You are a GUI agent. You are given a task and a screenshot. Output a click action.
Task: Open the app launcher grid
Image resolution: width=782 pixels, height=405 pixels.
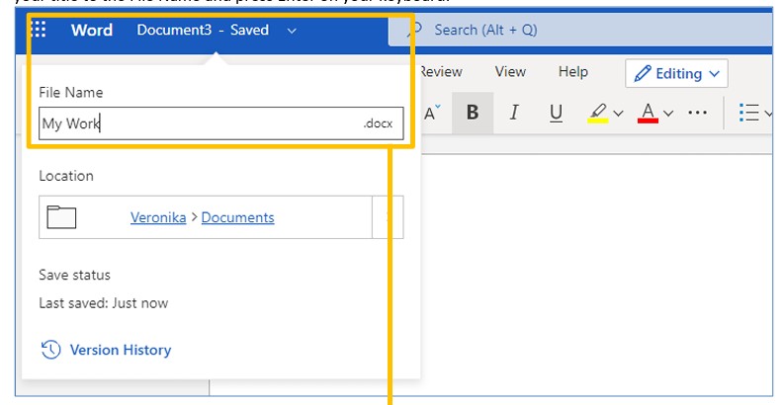click(x=41, y=30)
